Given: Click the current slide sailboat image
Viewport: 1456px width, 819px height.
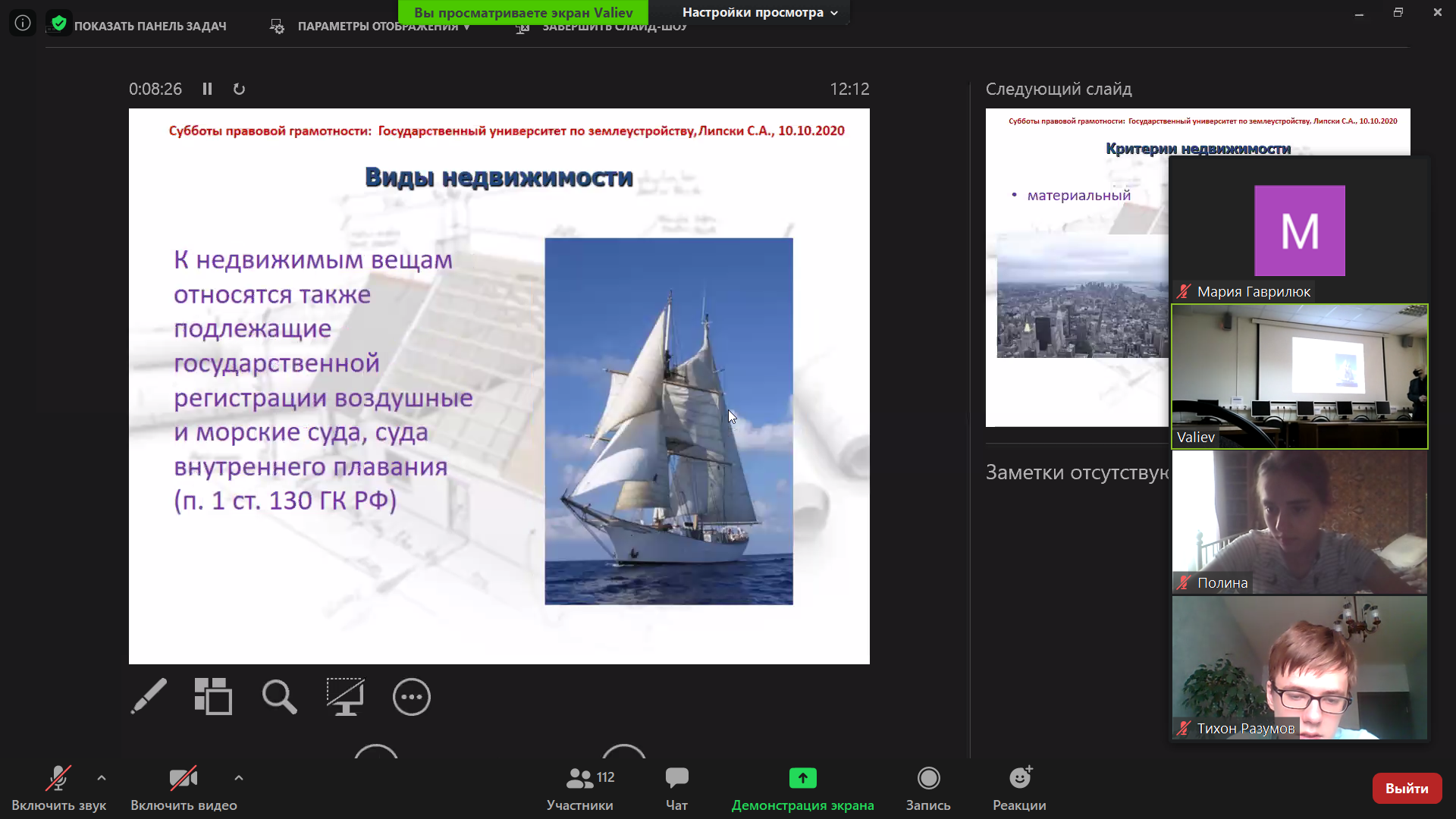Looking at the screenshot, I should 669,421.
